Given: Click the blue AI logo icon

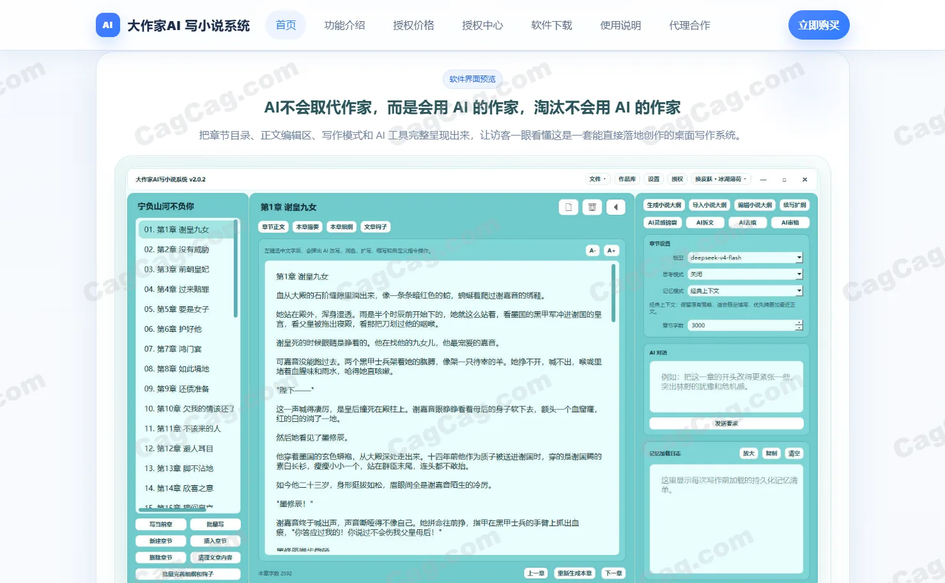Looking at the screenshot, I should [108, 25].
